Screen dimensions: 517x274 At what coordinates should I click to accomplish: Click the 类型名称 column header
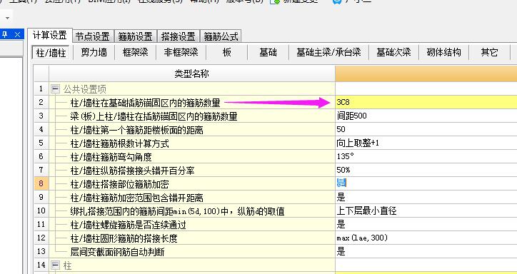coord(192,73)
